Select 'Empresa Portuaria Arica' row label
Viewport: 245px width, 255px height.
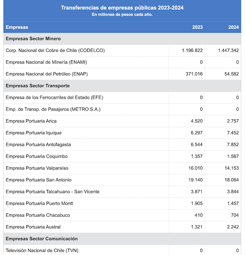31,121
